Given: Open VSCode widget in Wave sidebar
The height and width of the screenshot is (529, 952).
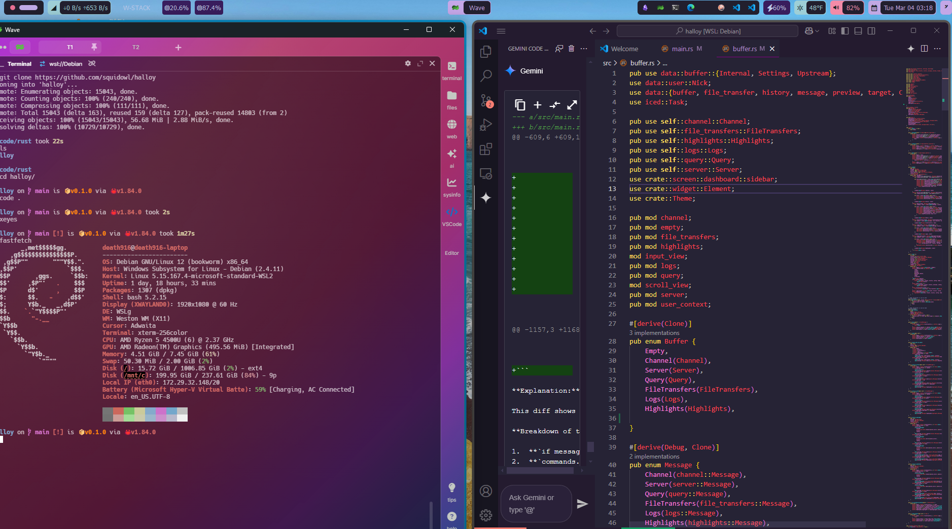Looking at the screenshot, I should point(452,216).
